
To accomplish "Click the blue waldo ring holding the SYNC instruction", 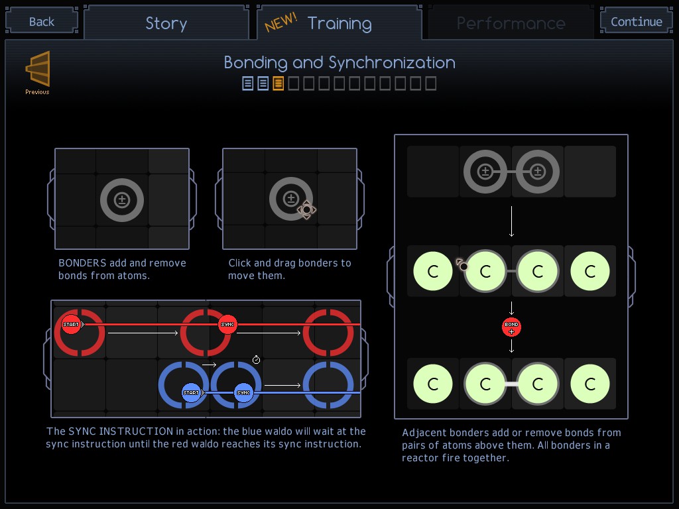I will click(x=236, y=385).
